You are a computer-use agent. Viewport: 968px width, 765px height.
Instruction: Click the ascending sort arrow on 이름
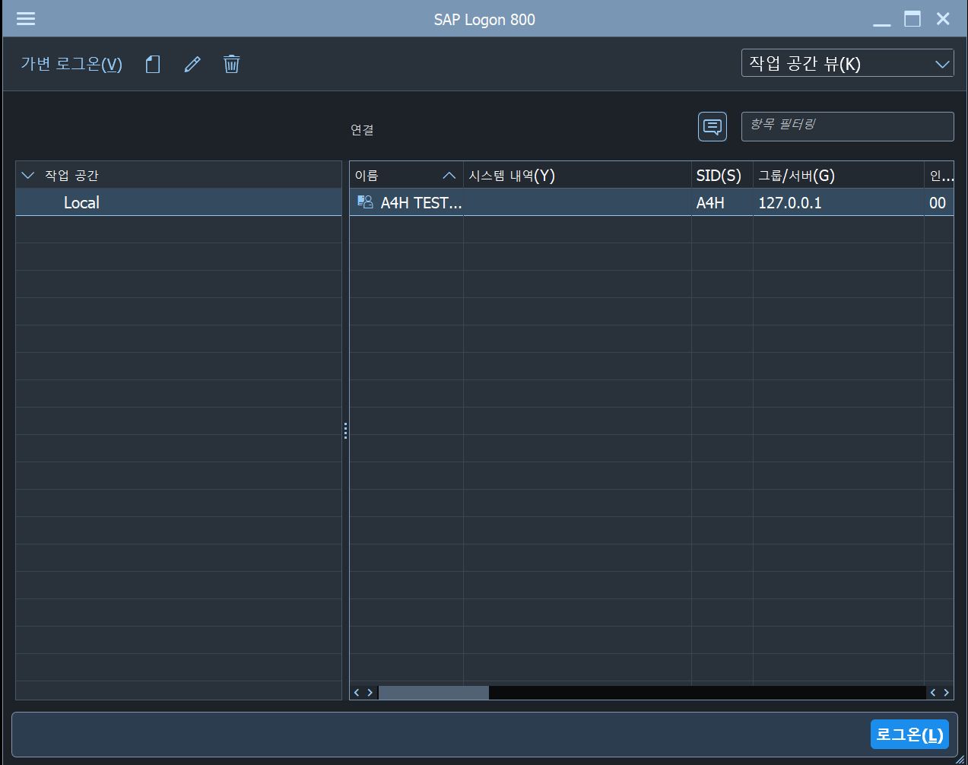point(449,176)
